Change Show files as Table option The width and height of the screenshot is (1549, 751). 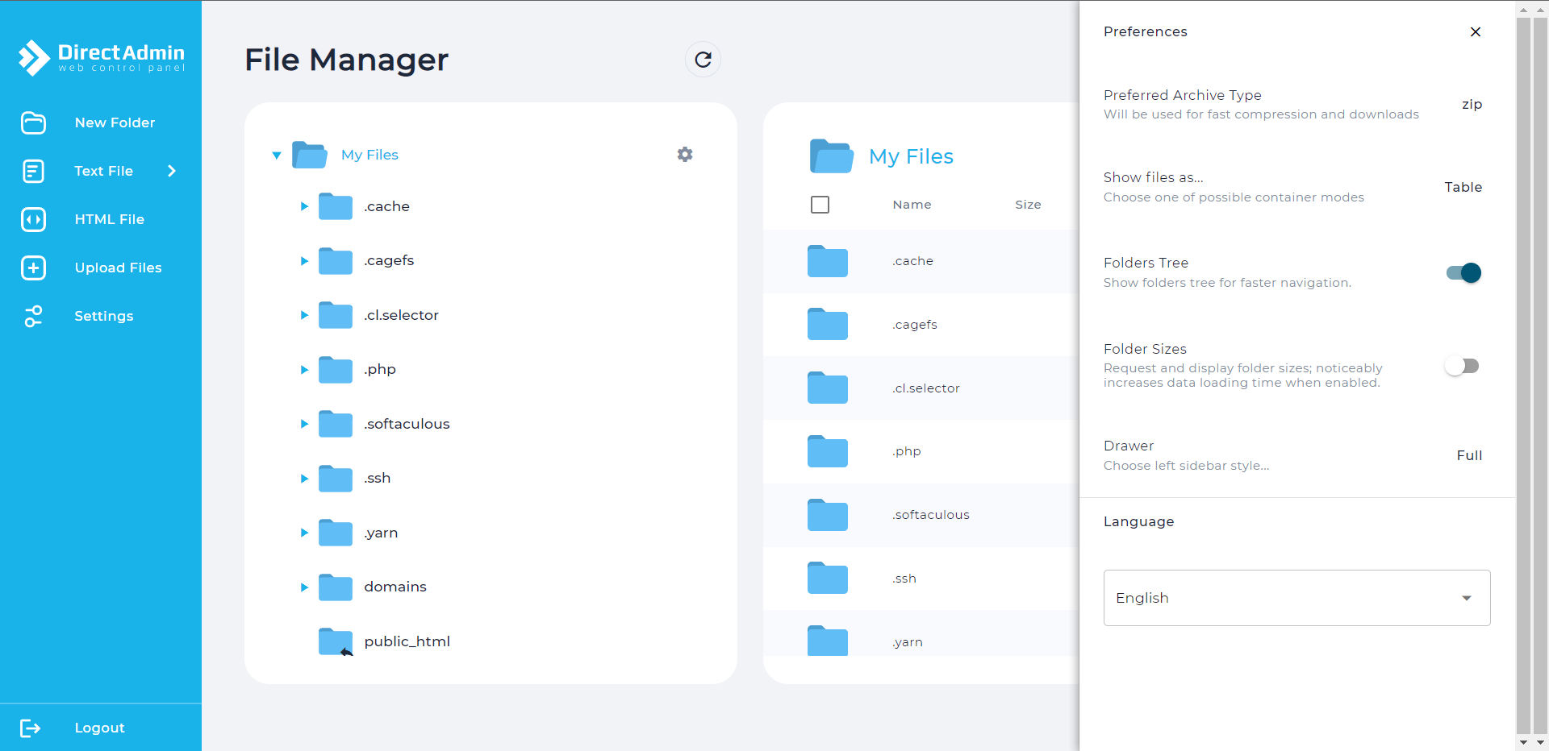pos(1463,187)
